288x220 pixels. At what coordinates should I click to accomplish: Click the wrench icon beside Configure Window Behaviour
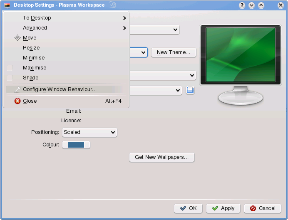tap(17, 89)
